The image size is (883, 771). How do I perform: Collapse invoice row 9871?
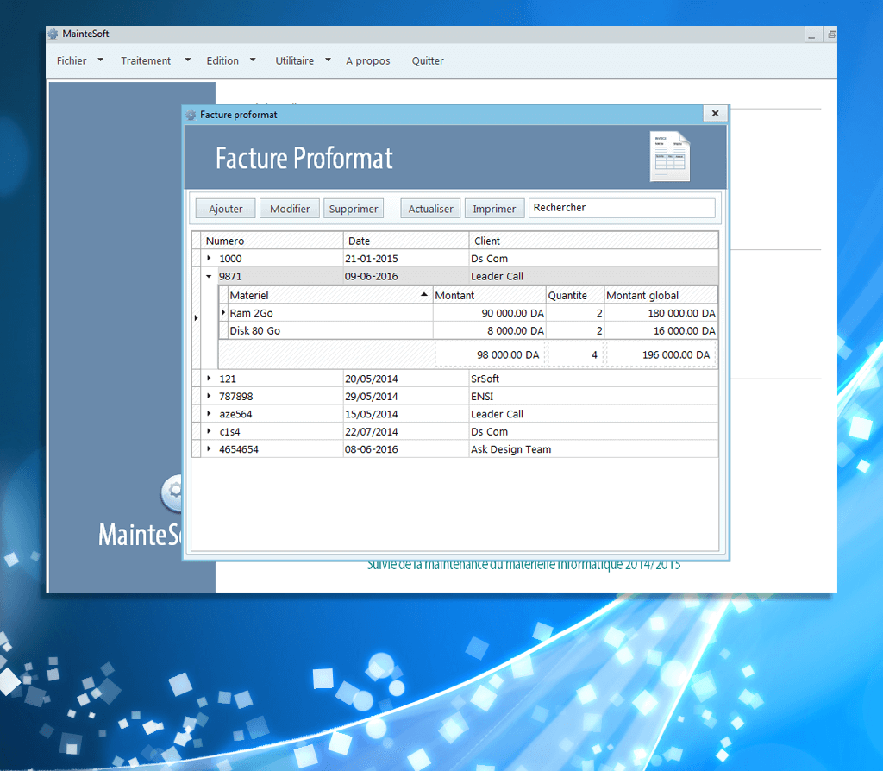click(x=209, y=277)
